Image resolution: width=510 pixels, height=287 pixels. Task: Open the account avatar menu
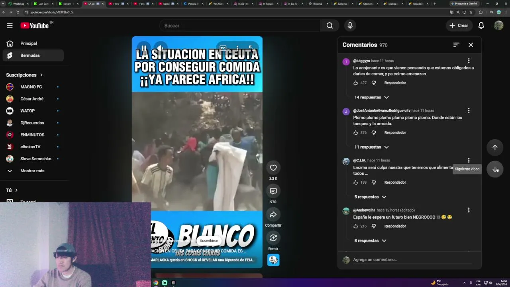(498, 26)
